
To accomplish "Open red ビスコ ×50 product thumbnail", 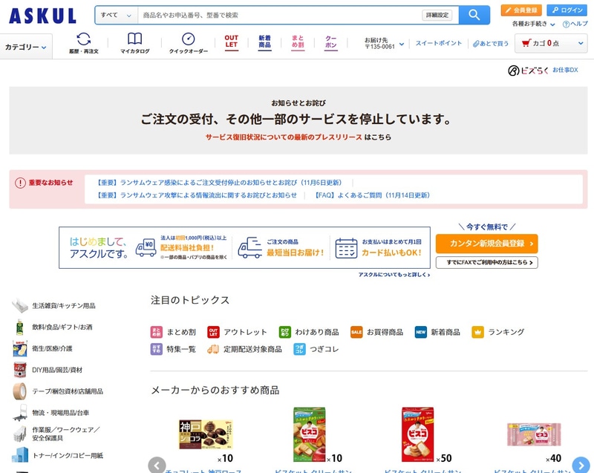I will [x=418, y=434].
